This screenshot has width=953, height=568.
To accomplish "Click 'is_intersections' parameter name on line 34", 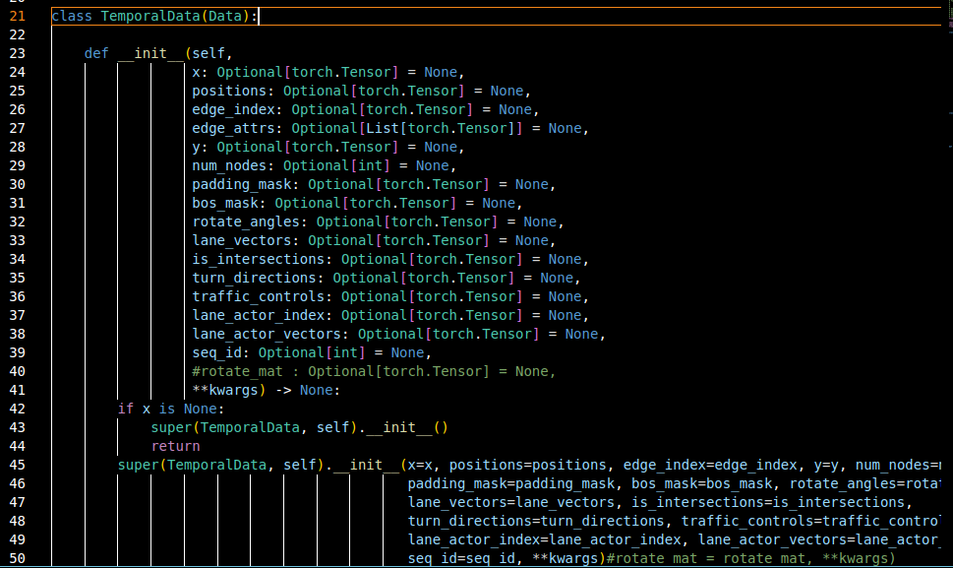I will coord(258,259).
